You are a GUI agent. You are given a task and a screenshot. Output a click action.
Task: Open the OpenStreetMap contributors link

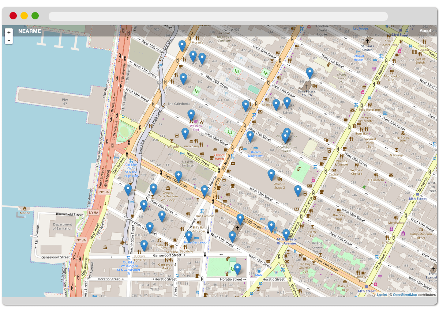(405, 294)
